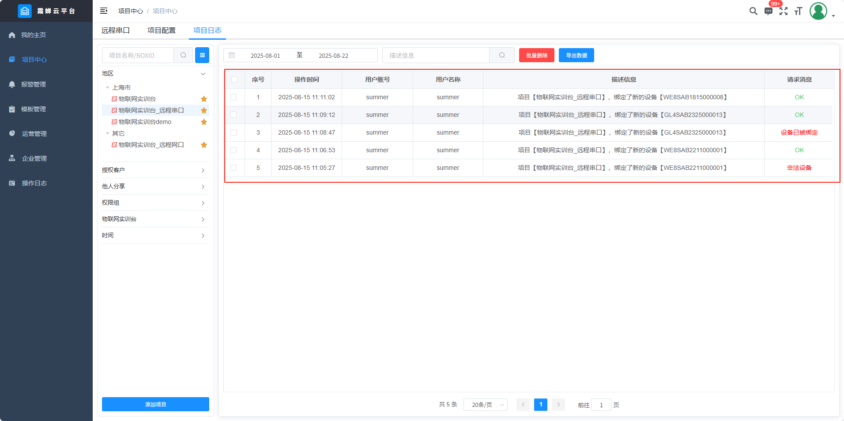
Task: Click the 导出数据 export button
Action: [x=576, y=55]
